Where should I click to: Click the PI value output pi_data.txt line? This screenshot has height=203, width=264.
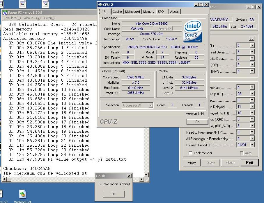[x=67, y=159]
